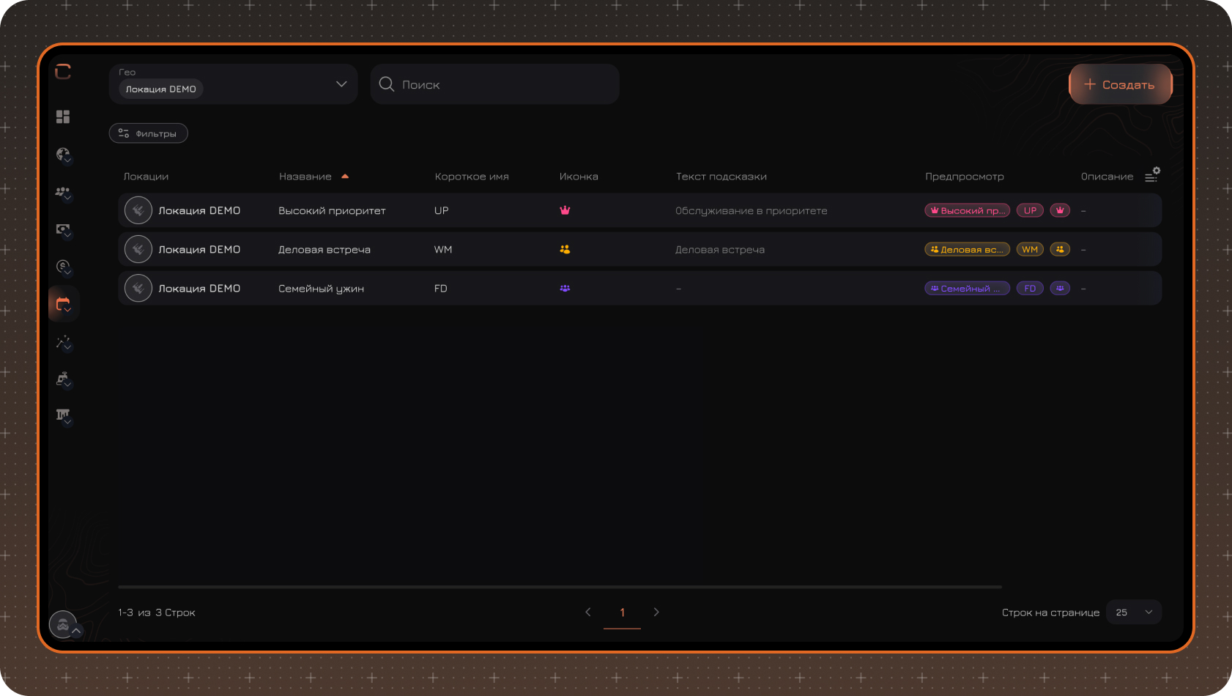Open the columns building section in the sidebar
This screenshot has width=1232, height=696.
click(63, 415)
